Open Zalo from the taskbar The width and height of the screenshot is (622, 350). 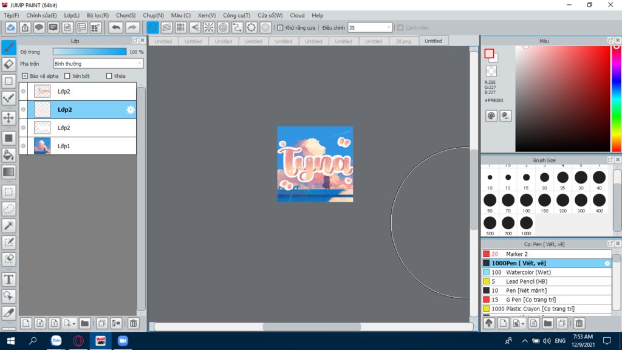[56, 341]
